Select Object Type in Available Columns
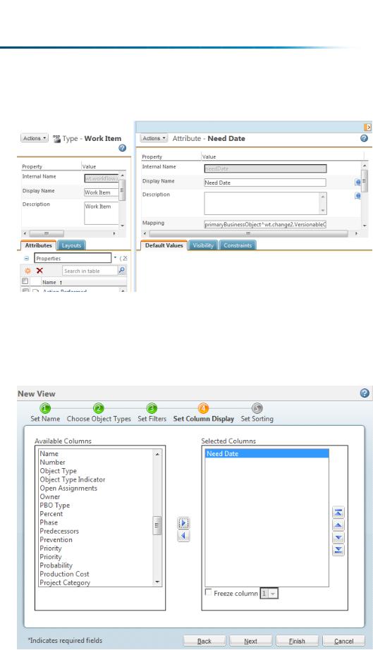 point(58,471)
